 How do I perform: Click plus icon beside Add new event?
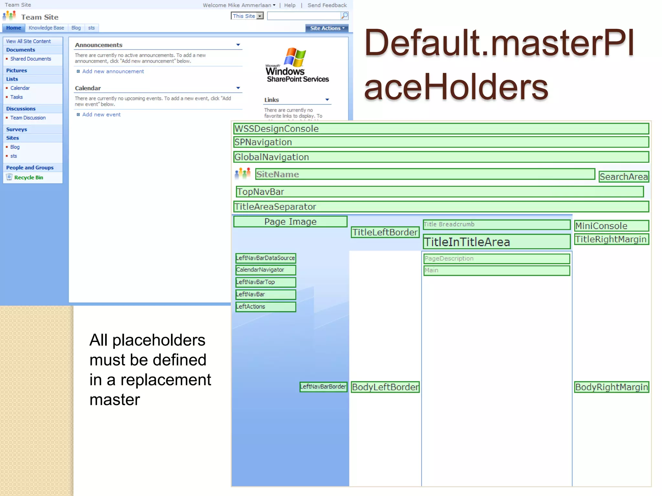(x=78, y=115)
